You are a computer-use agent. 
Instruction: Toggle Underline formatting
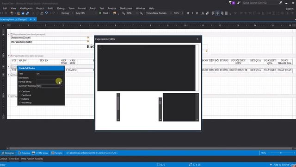point(197,13)
